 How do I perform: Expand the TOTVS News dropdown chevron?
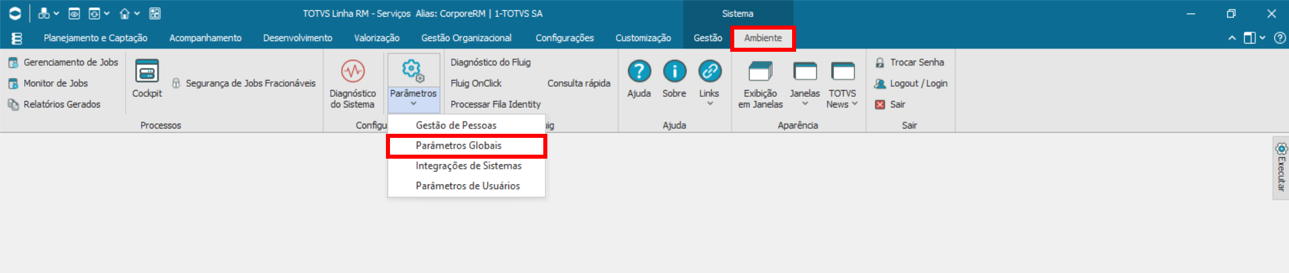855,104
